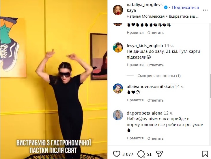Save post with bookmark icon
Viewport: 211px width, 159px height.
[x=205, y=154]
